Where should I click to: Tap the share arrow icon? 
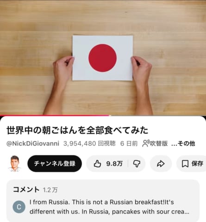tap(161, 164)
